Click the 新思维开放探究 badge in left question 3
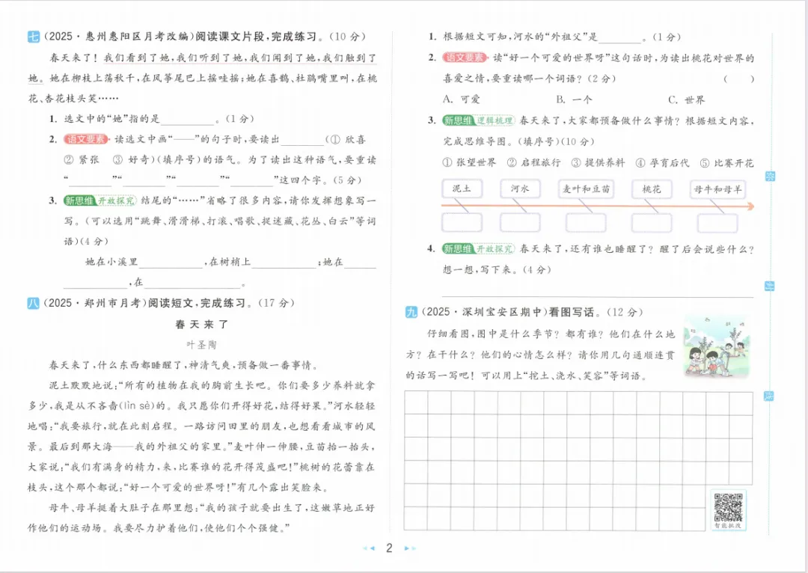 pyautogui.click(x=100, y=200)
